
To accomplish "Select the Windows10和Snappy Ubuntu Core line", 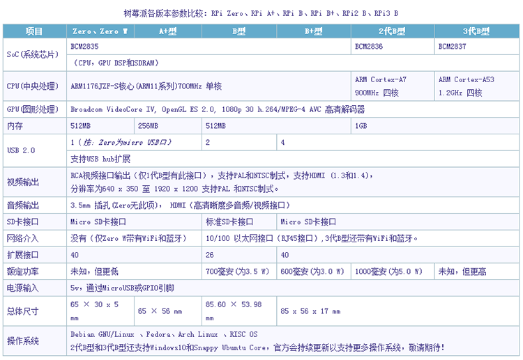I will (257, 347).
